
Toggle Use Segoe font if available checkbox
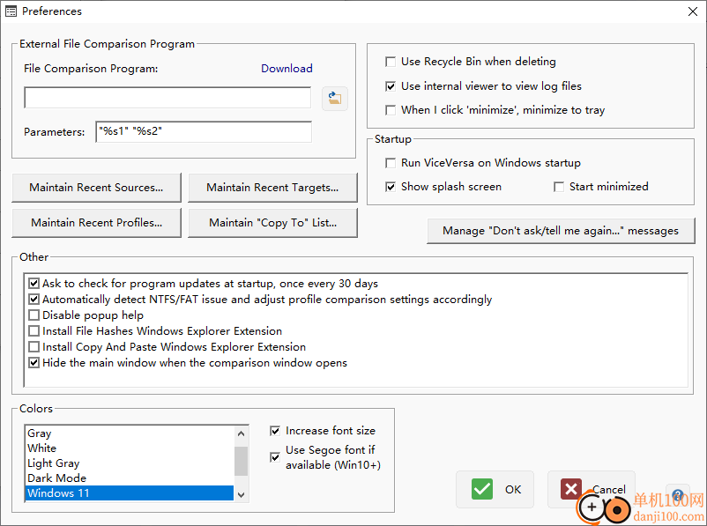coord(275,457)
